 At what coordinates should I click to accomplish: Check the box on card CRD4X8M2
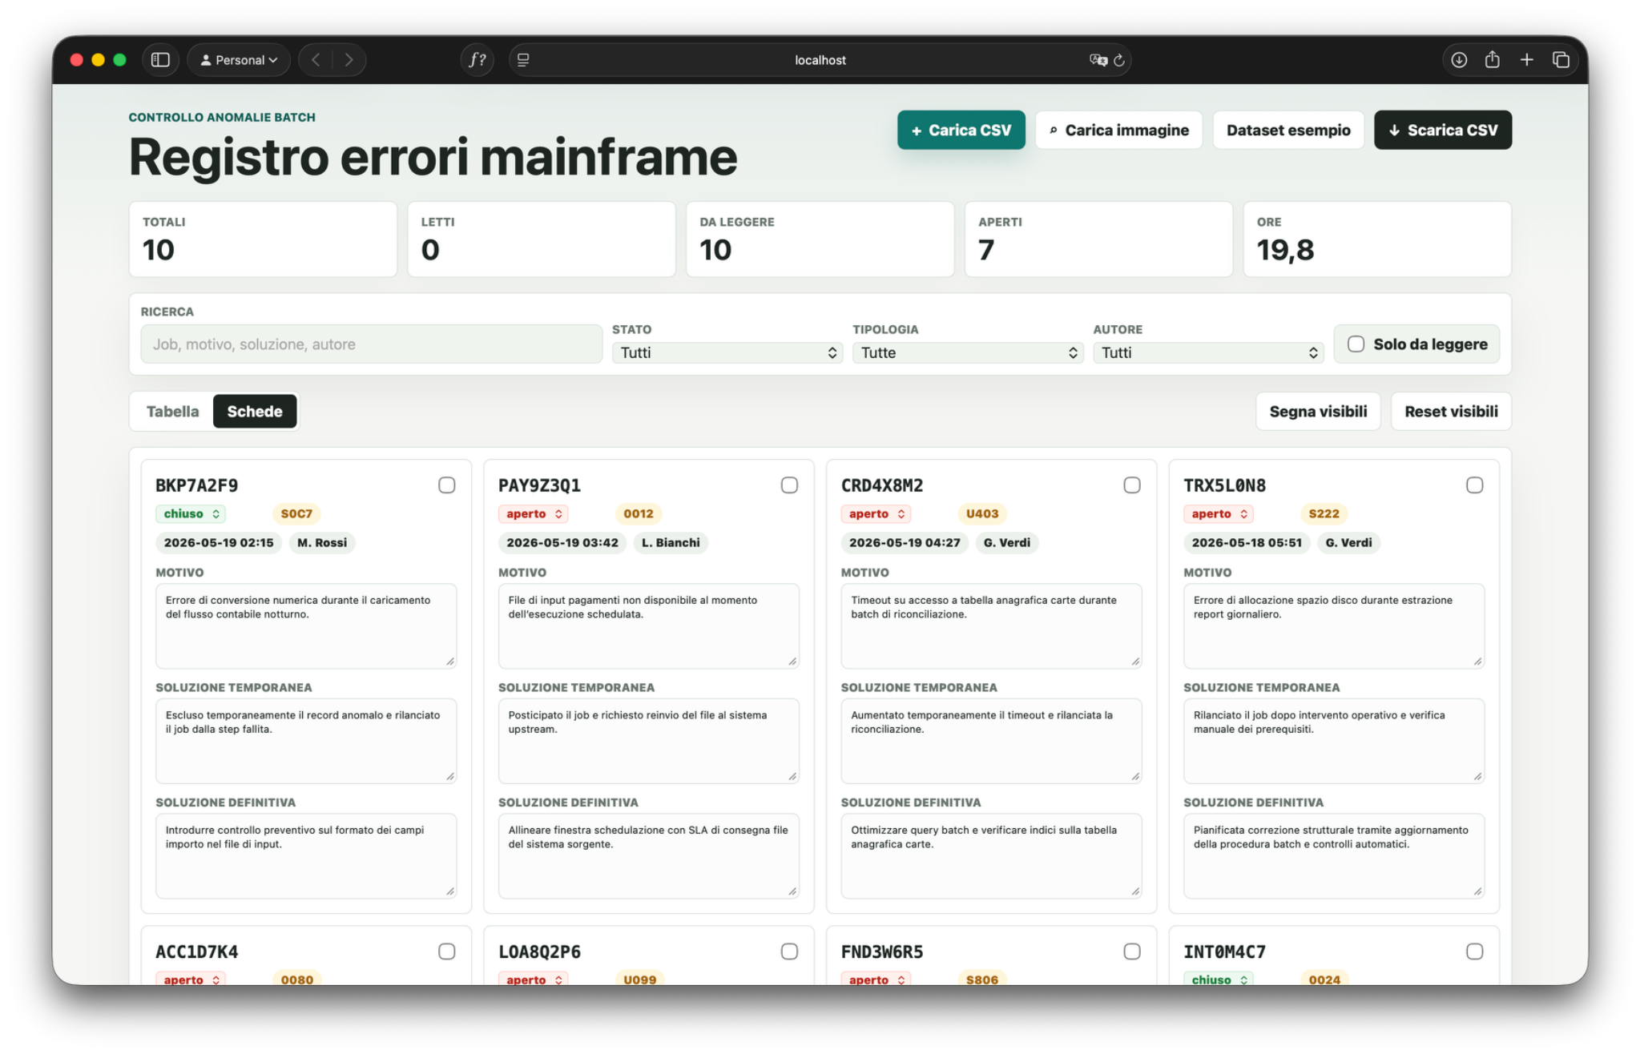tap(1132, 485)
